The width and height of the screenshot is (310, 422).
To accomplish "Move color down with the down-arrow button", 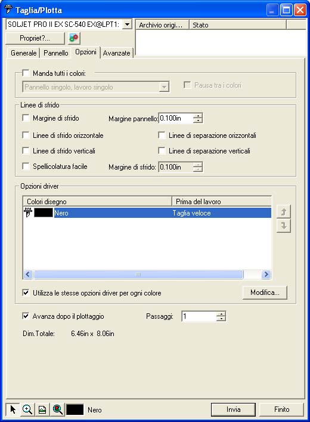I will [284, 226].
